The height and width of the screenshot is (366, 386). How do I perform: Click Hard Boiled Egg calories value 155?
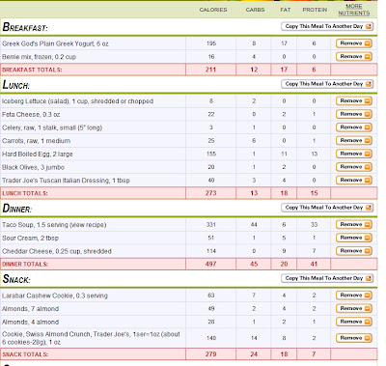(211, 154)
